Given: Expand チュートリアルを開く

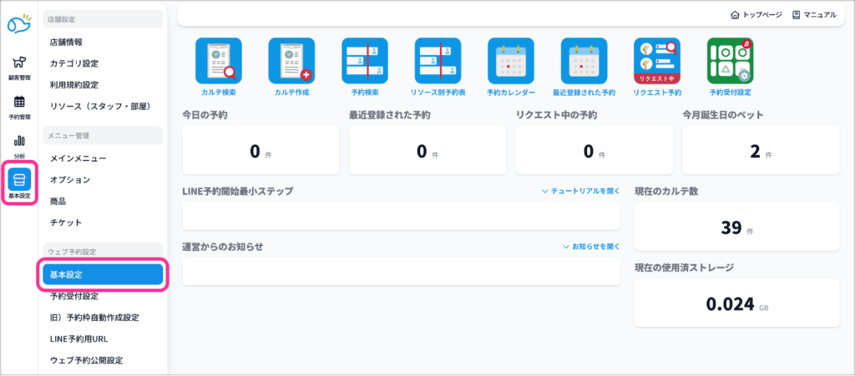Looking at the screenshot, I should coord(580,191).
